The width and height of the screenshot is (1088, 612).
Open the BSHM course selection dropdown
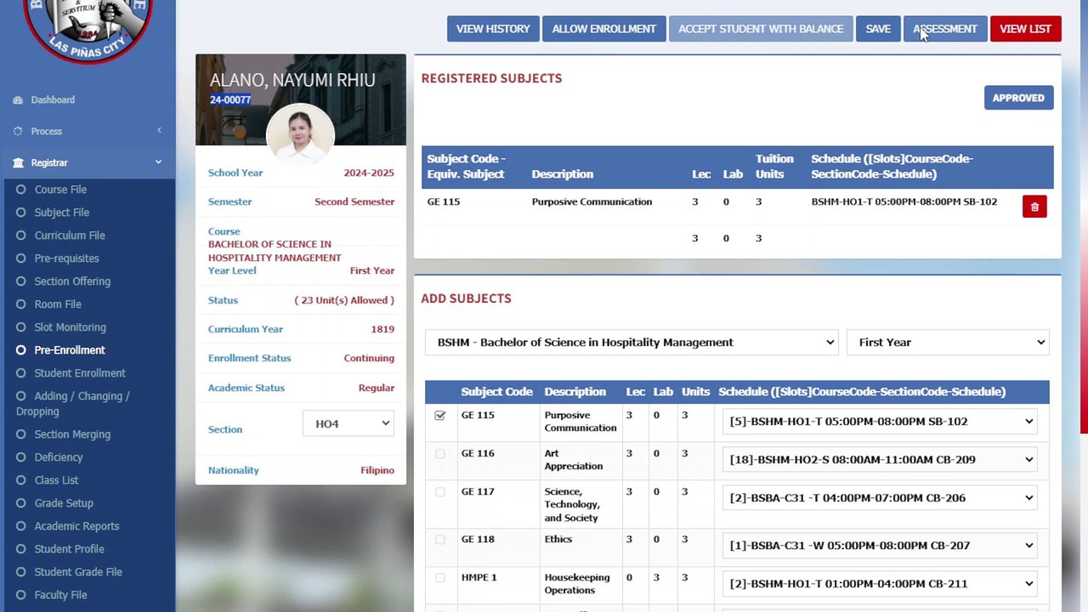click(x=632, y=343)
